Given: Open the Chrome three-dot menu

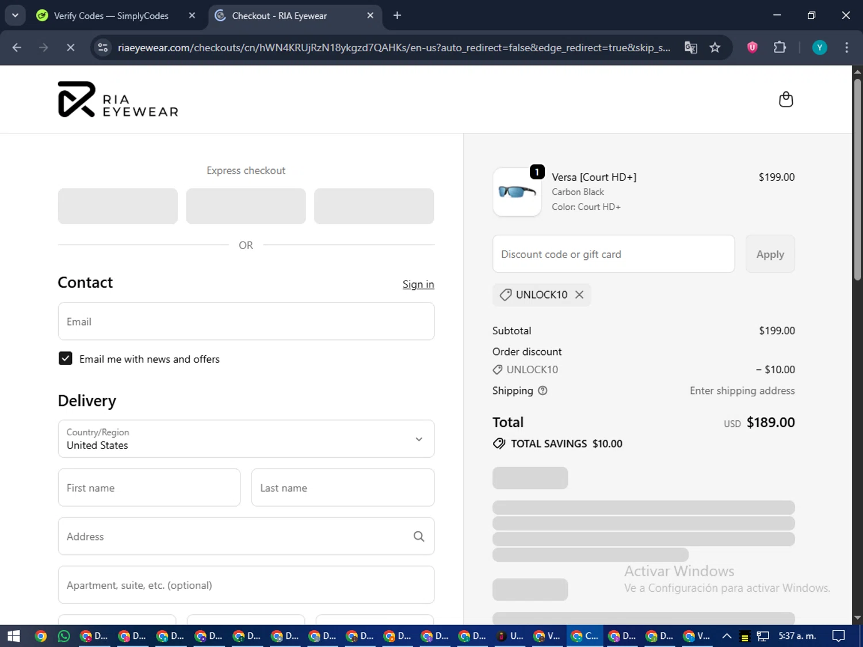Looking at the screenshot, I should click(846, 48).
